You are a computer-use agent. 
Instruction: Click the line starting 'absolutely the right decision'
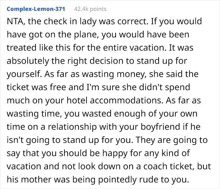[97, 61]
